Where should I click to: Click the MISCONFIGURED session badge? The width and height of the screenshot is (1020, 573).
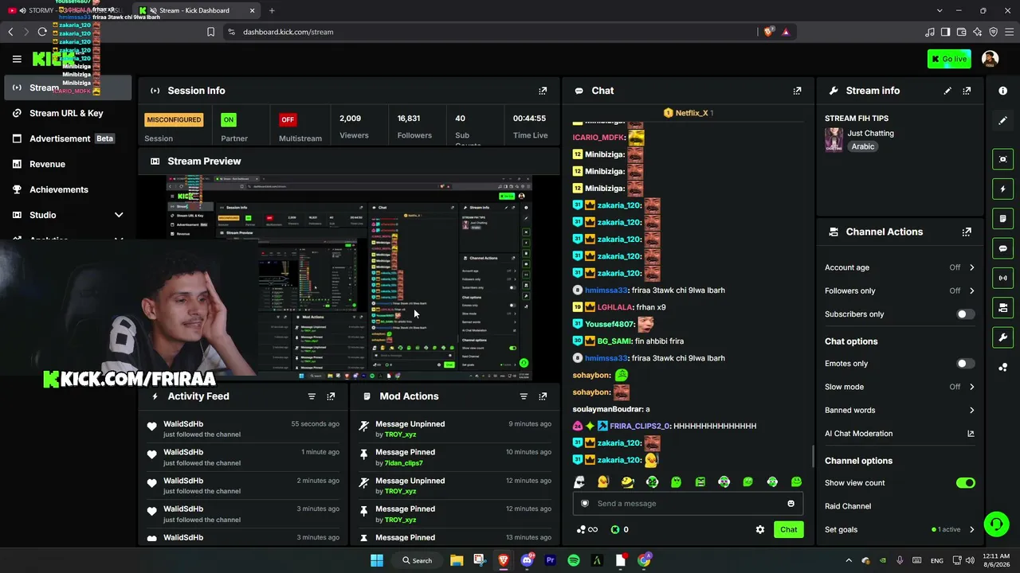(x=174, y=119)
